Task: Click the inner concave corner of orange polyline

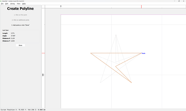Action: coord(116,66)
